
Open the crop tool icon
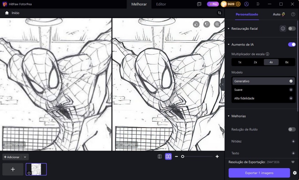(x=220, y=13)
